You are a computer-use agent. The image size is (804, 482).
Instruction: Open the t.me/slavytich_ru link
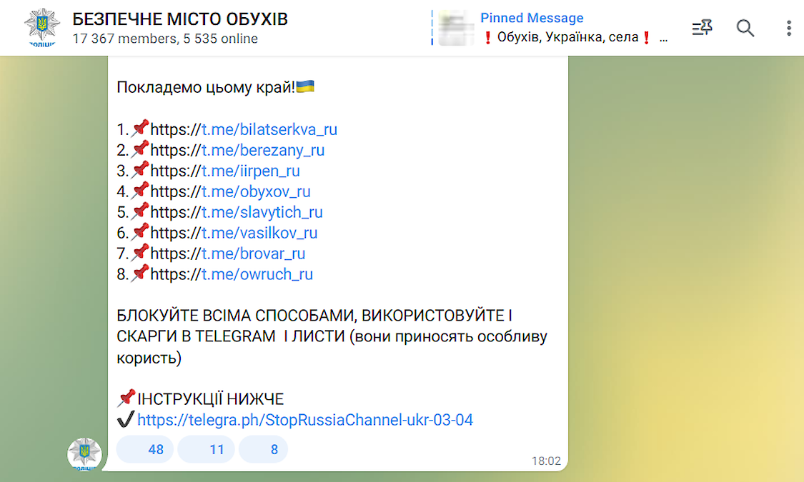coord(262,212)
